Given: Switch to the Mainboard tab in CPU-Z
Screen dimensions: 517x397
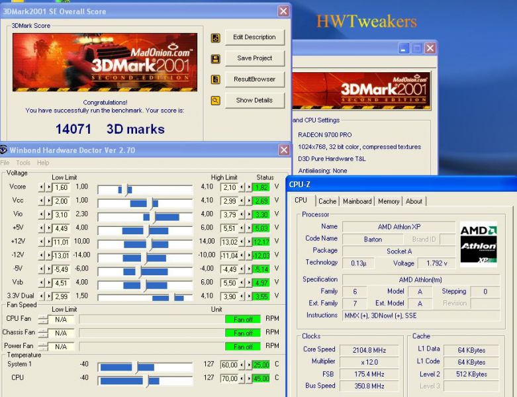Looking at the screenshot, I should [x=357, y=201].
